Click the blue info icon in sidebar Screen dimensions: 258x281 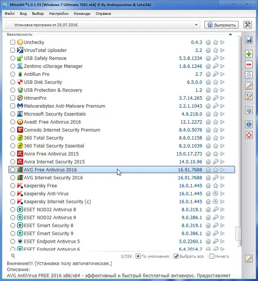249,124
